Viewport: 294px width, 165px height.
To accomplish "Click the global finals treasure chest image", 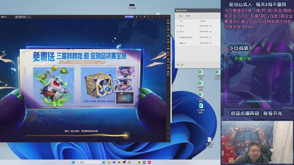I will point(98,85).
